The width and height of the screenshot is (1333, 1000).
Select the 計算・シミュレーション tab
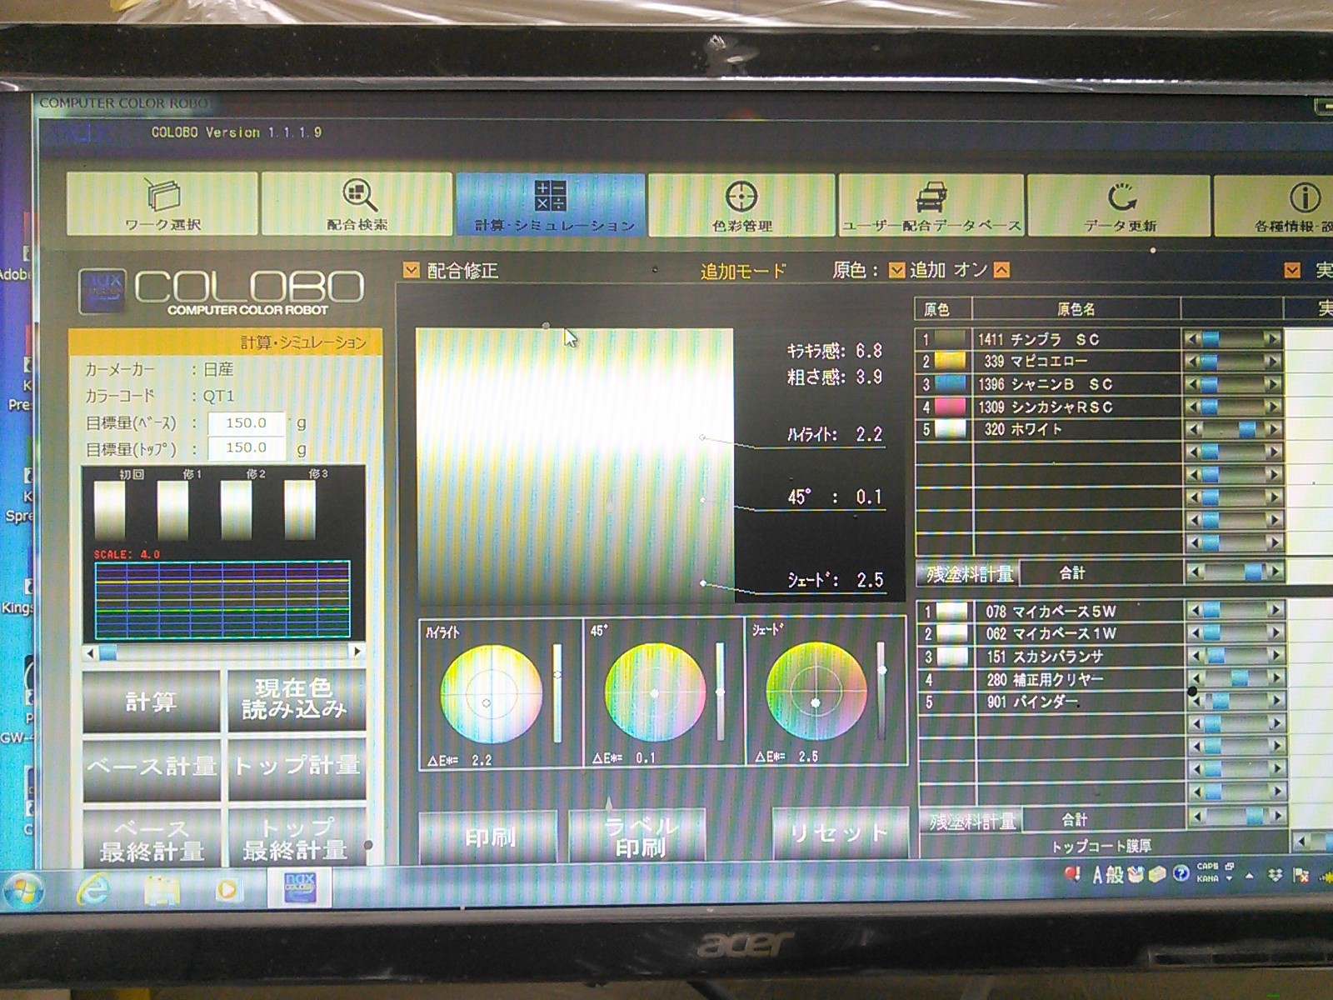[551, 204]
